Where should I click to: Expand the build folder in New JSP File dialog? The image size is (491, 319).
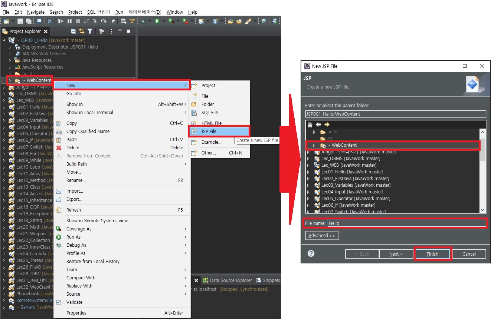314,132
